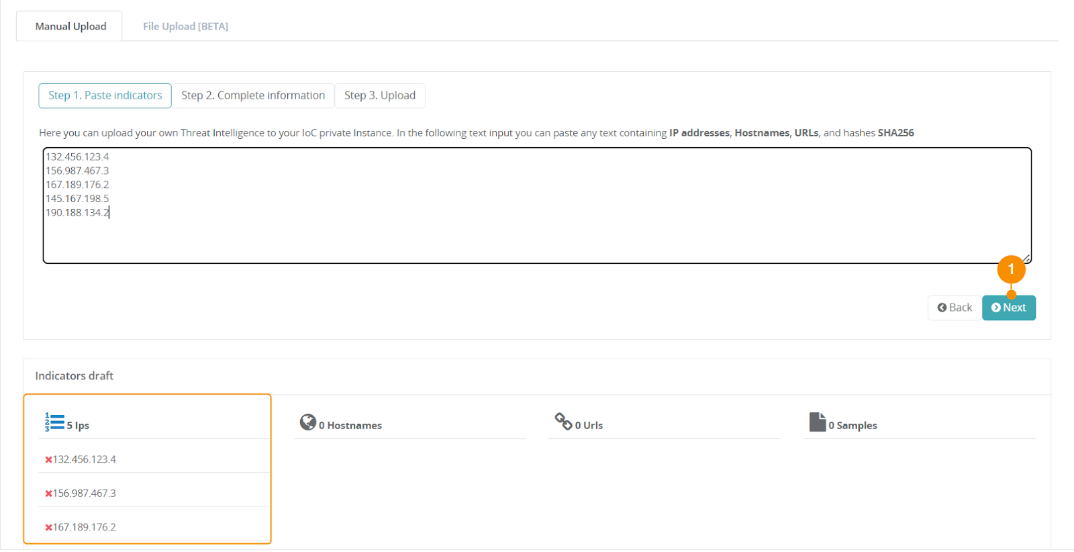The width and height of the screenshot is (1074, 552).
Task: Click red X next to 167.189.176.2
Action: click(48, 528)
